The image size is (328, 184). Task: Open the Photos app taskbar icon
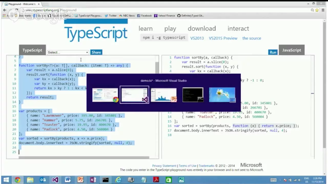181,180
